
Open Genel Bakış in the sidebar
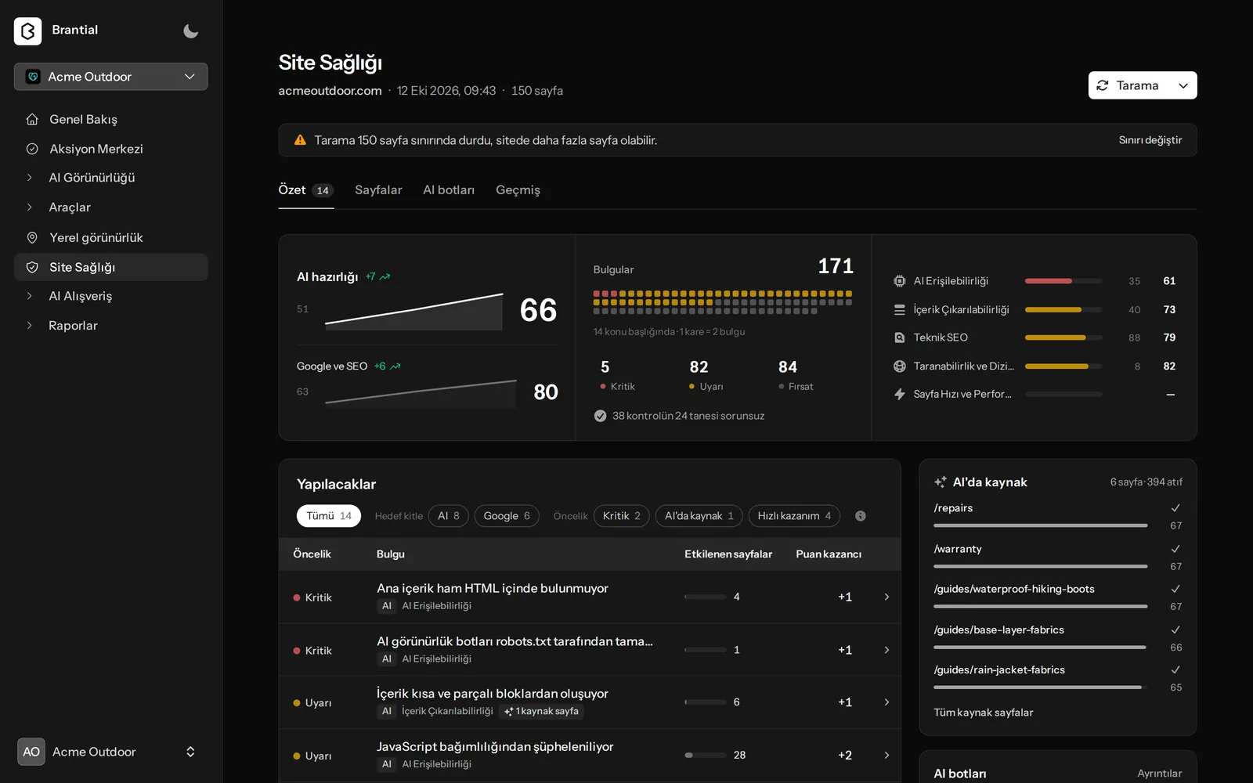110,119
